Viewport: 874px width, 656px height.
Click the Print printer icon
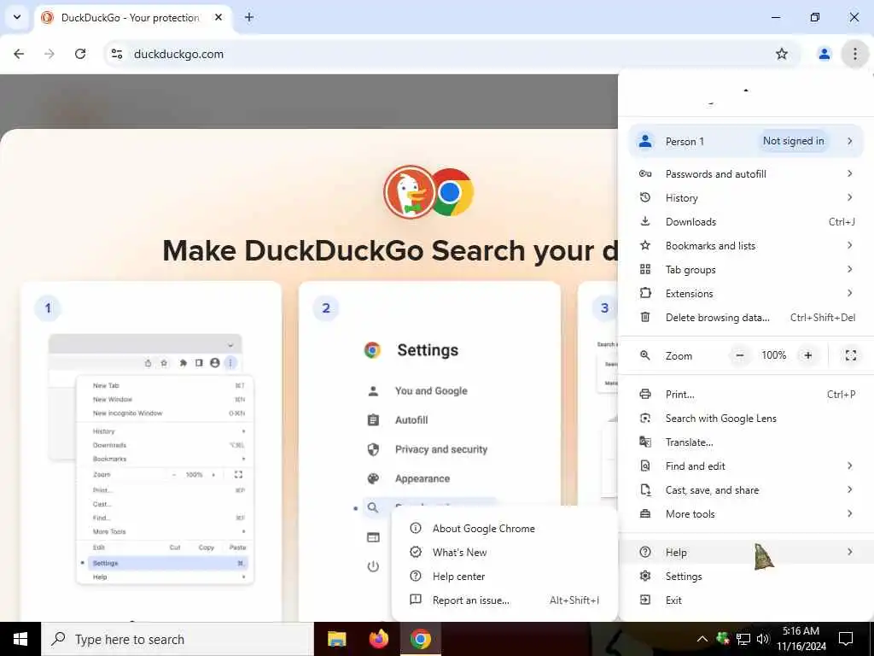coord(645,395)
